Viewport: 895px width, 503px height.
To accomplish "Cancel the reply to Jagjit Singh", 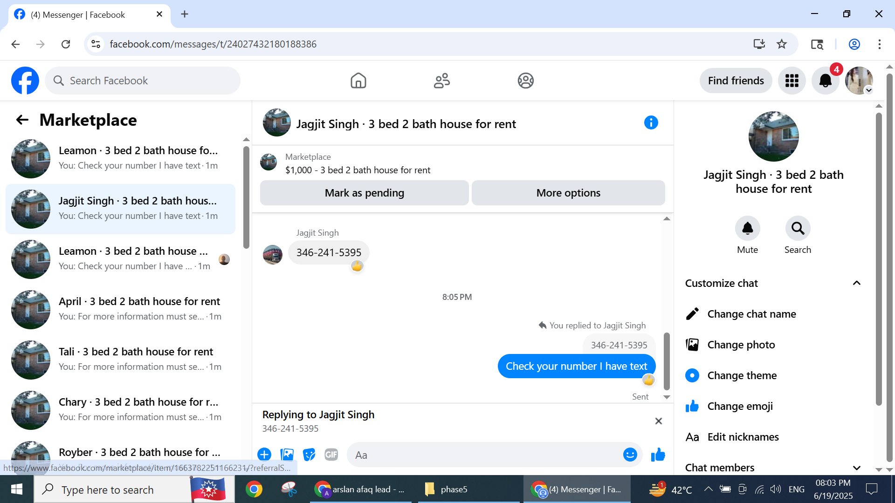I will [x=658, y=421].
